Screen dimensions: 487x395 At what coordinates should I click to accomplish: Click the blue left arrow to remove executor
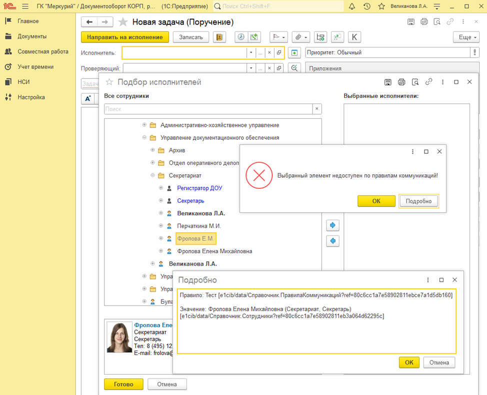click(332, 241)
